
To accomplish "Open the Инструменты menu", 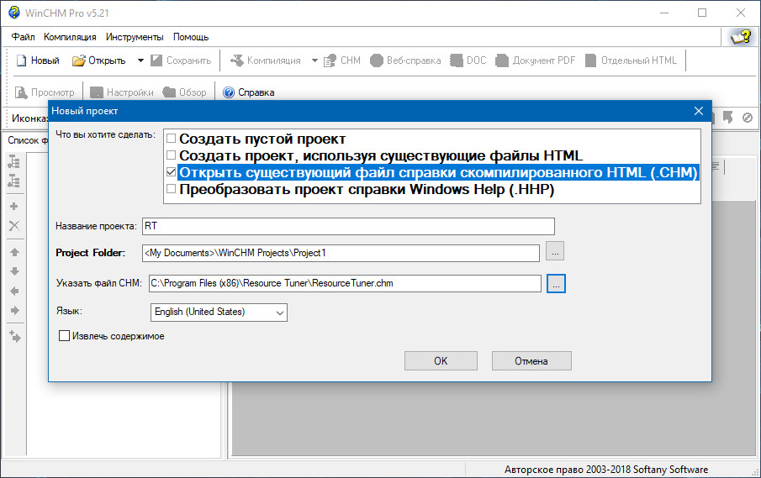I will pos(135,37).
